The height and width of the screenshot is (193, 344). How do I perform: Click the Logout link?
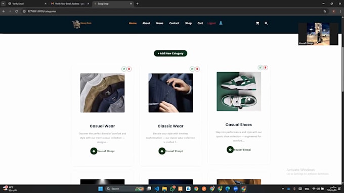coord(211,23)
